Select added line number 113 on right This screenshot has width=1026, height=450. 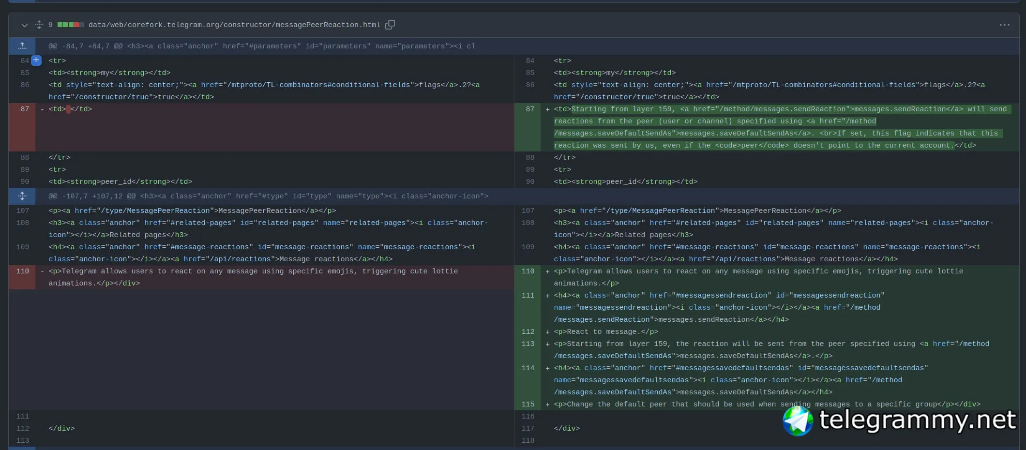point(528,344)
